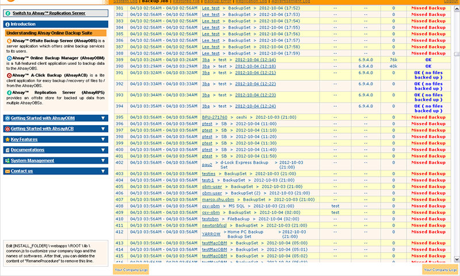The height and width of the screenshot is (276, 460).
Task: Open the obm-user link in row 405
Action: (x=212, y=186)
